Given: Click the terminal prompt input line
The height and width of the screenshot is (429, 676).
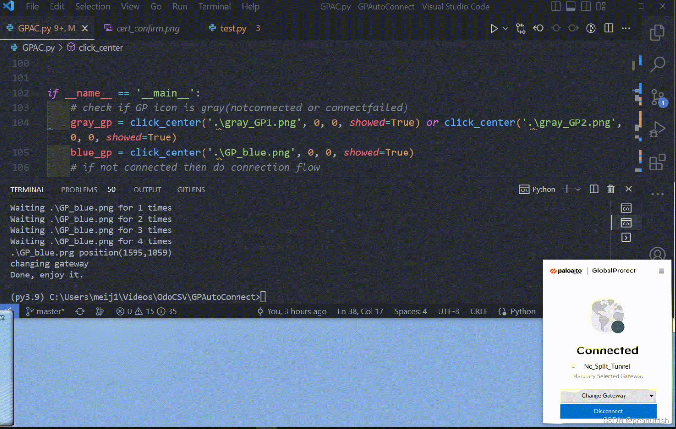Looking at the screenshot, I should click(x=138, y=297).
